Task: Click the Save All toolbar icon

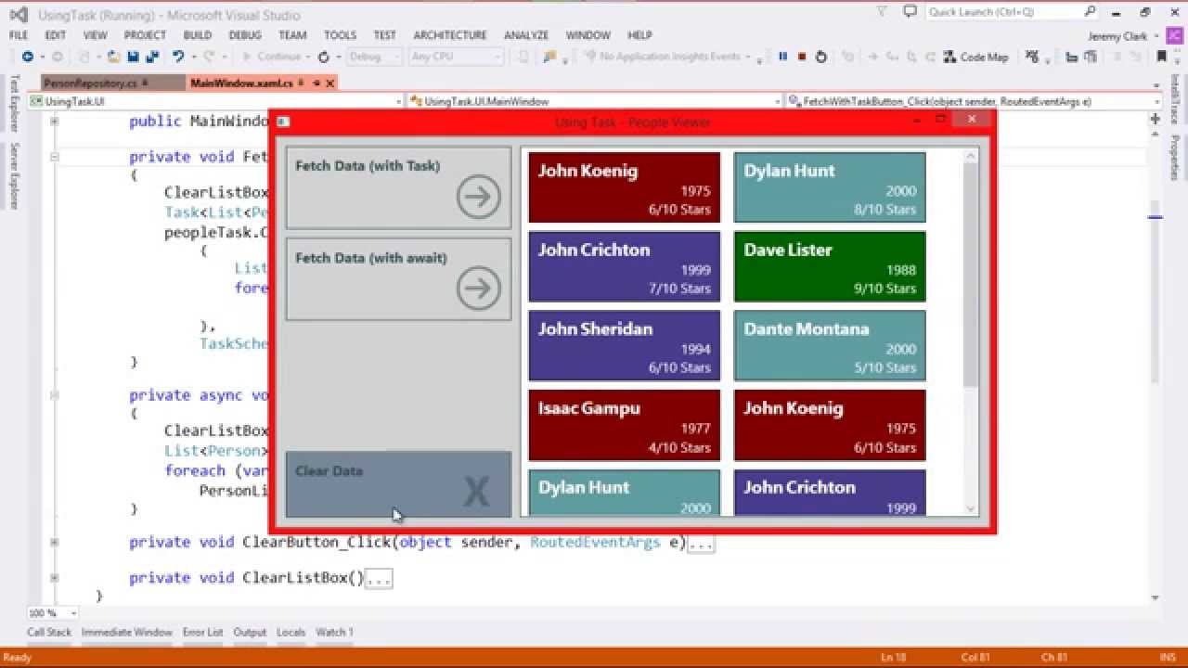Action: coord(152,57)
